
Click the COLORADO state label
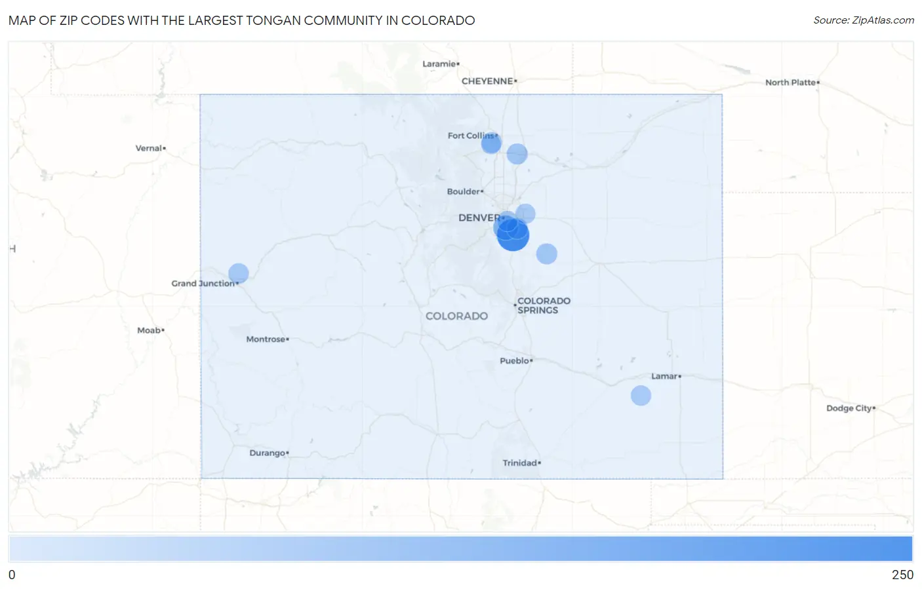click(x=457, y=316)
